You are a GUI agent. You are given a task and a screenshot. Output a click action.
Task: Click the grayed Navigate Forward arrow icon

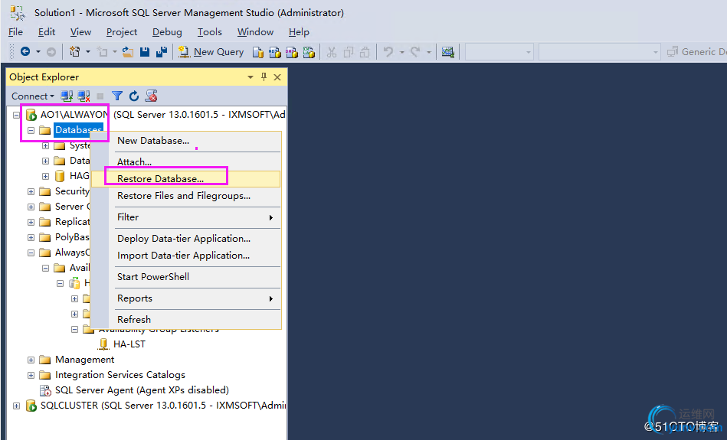click(51, 52)
